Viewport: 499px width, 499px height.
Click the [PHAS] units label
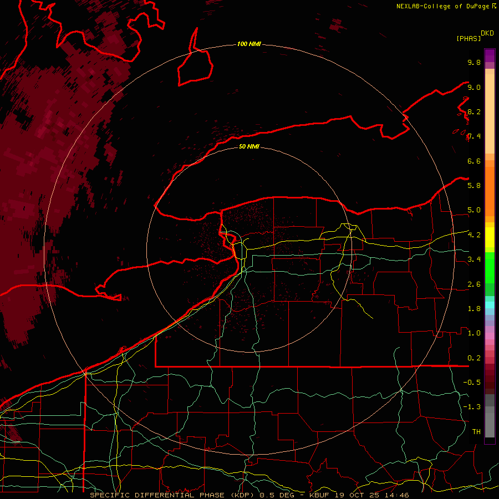[x=469, y=38]
